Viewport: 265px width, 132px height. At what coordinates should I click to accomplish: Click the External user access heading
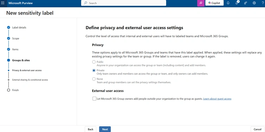[108, 91]
